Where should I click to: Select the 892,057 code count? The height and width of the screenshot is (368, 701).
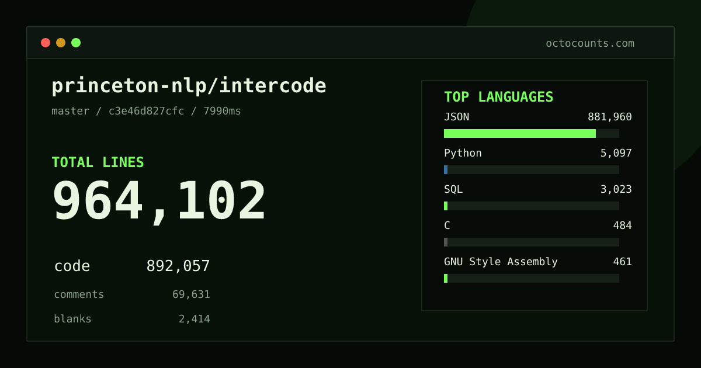(x=178, y=266)
